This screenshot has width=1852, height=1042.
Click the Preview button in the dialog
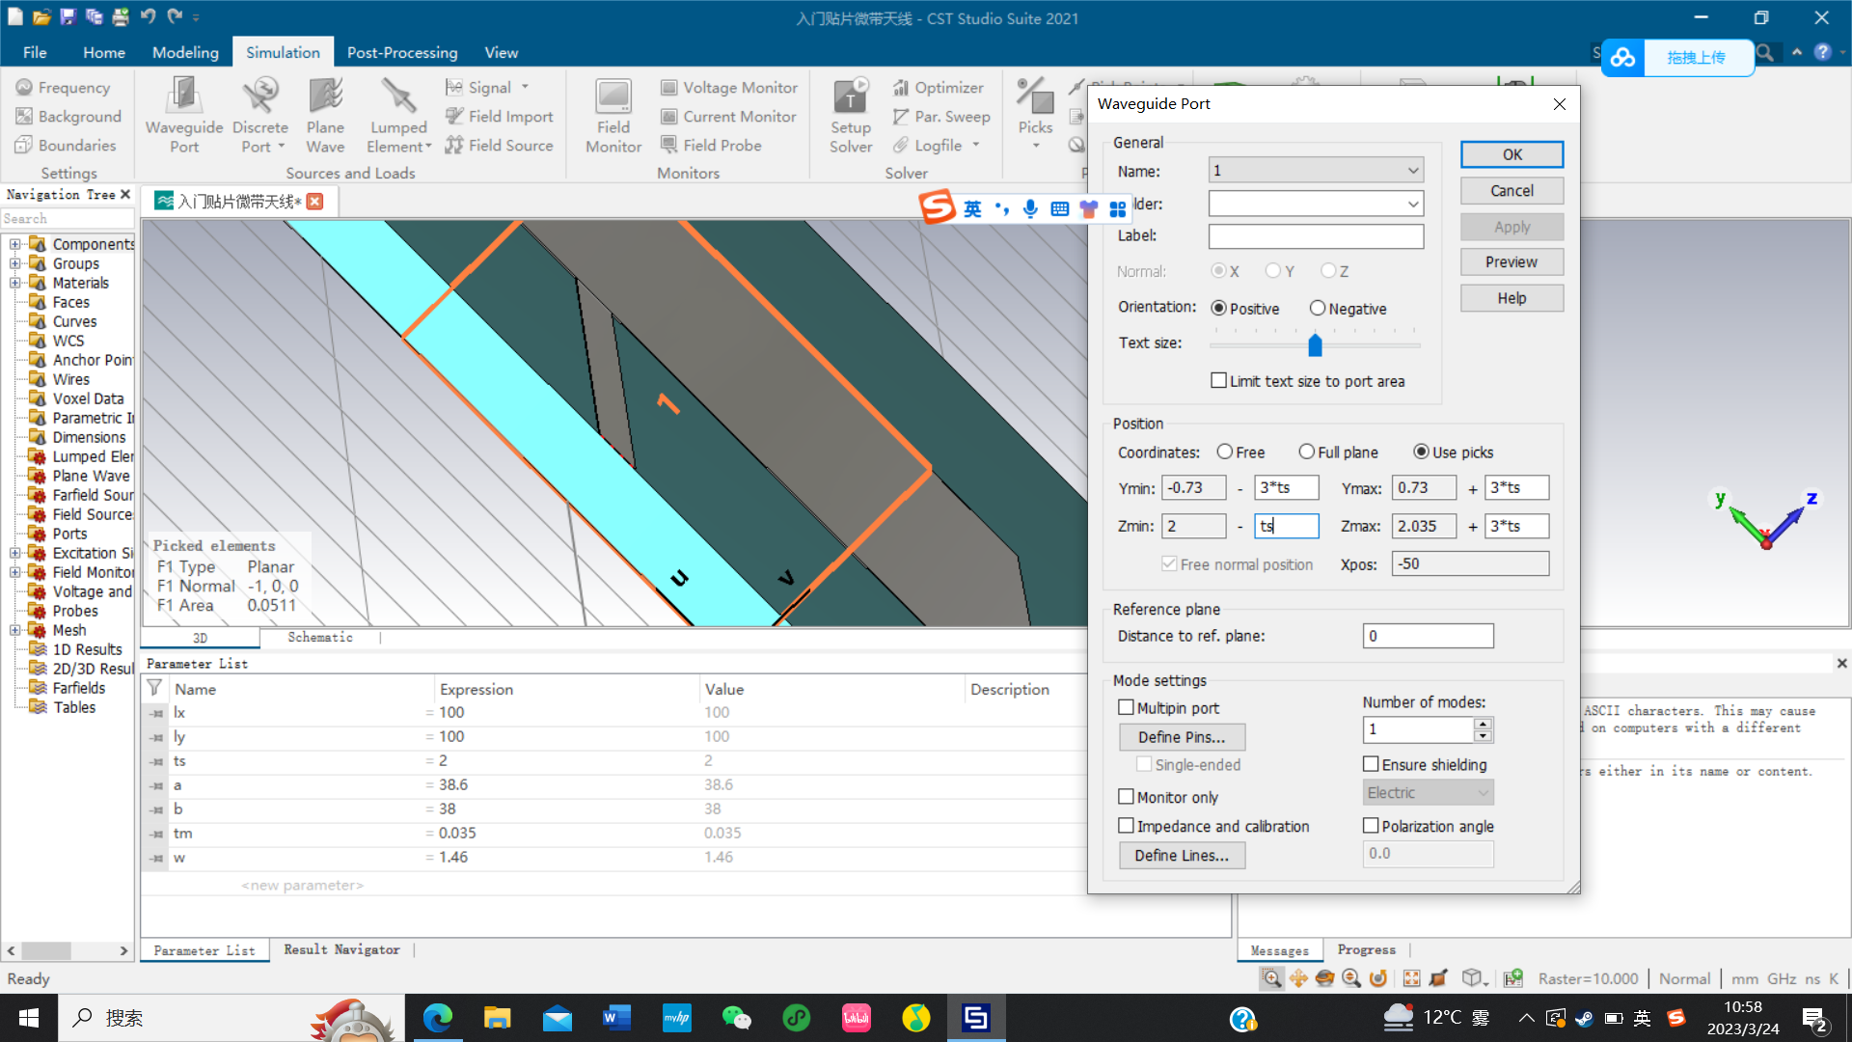[x=1511, y=262]
